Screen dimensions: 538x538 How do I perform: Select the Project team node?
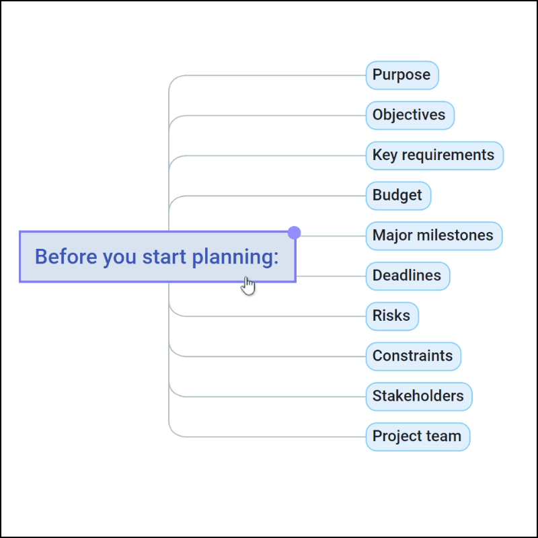click(418, 436)
